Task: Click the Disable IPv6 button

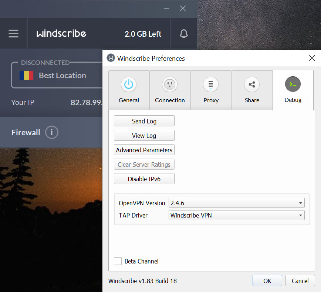Action: [144, 179]
